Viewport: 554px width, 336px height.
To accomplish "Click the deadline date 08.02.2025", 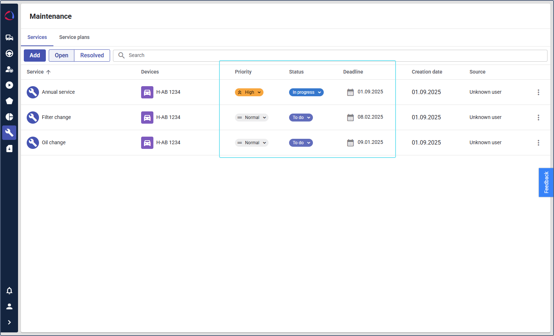I will click(x=370, y=117).
